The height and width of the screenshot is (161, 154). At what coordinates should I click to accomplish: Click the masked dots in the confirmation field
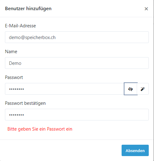[x=16, y=115]
